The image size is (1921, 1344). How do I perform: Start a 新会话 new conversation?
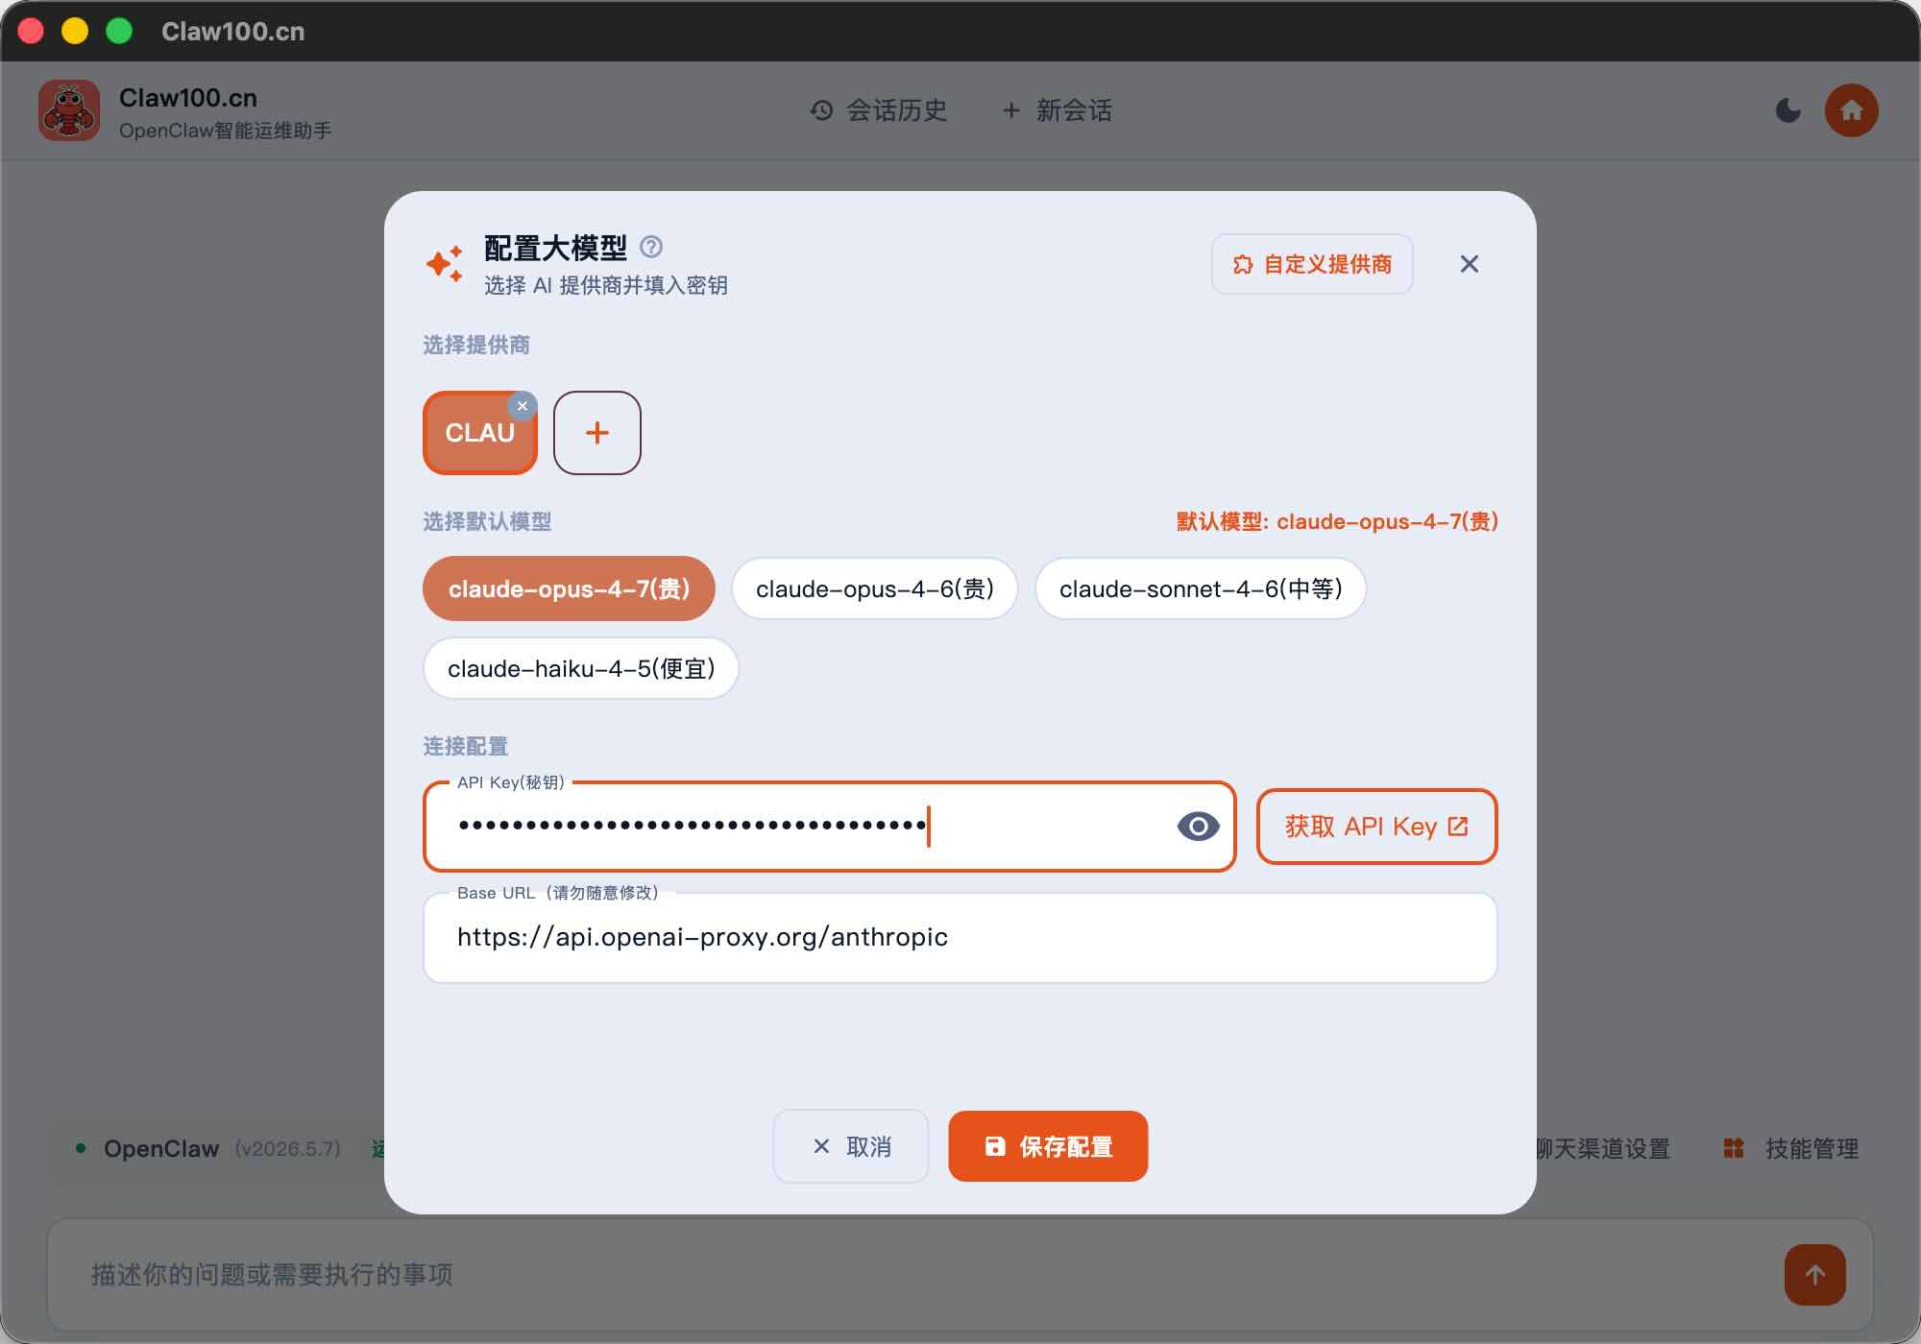click(1058, 110)
